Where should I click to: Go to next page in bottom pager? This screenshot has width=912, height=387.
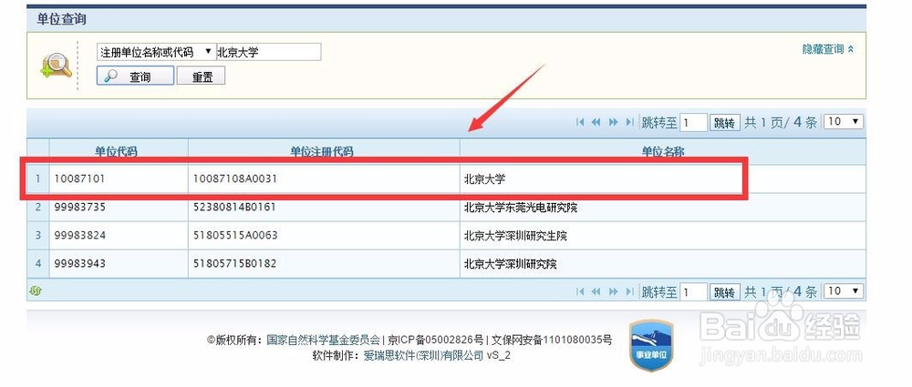tap(613, 291)
